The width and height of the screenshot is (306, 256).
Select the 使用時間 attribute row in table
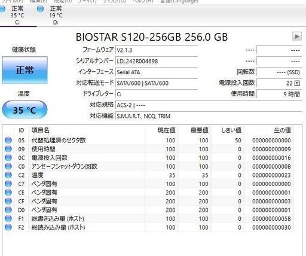point(148,149)
